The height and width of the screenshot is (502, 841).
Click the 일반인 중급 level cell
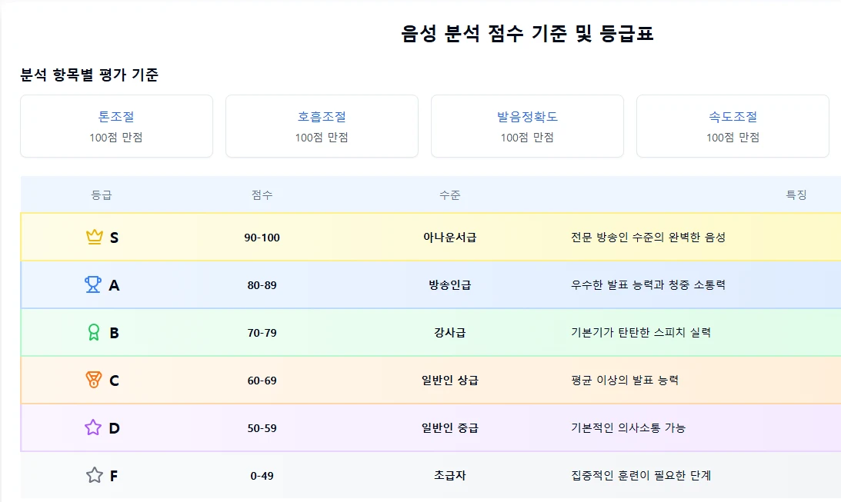(x=450, y=428)
